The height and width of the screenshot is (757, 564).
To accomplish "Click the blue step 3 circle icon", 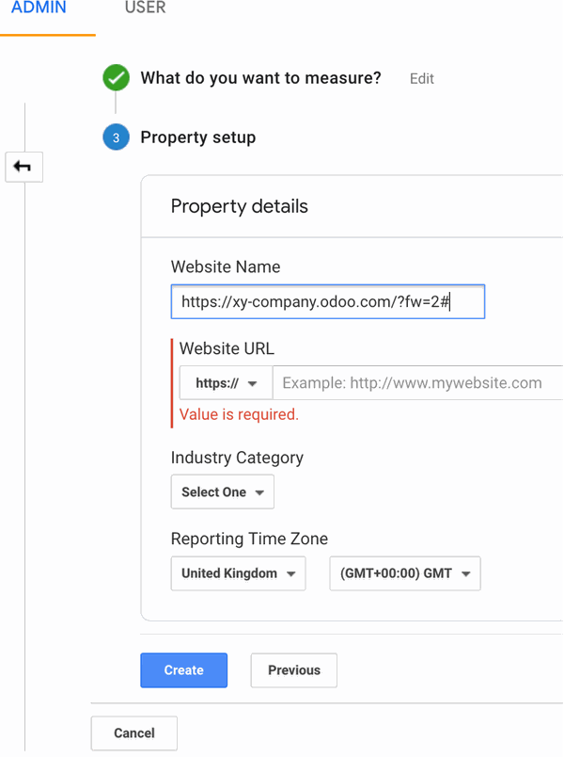I will [116, 137].
